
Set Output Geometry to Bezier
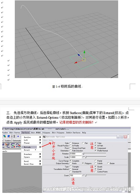click(x=108, y=163)
